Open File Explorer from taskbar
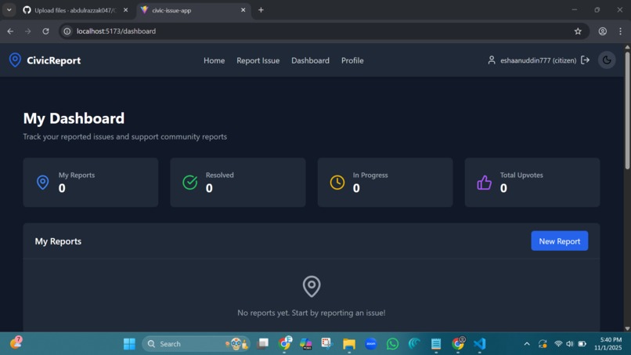Image resolution: width=631 pixels, height=355 pixels. tap(349, 344)
